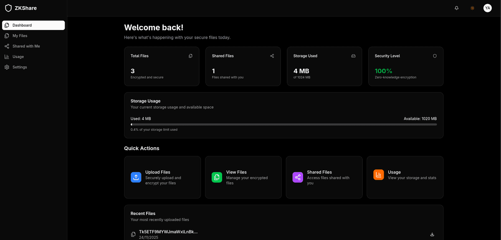This screenshot has height=240, width=501.
Task: Download the most recent file
Action: 432,234
